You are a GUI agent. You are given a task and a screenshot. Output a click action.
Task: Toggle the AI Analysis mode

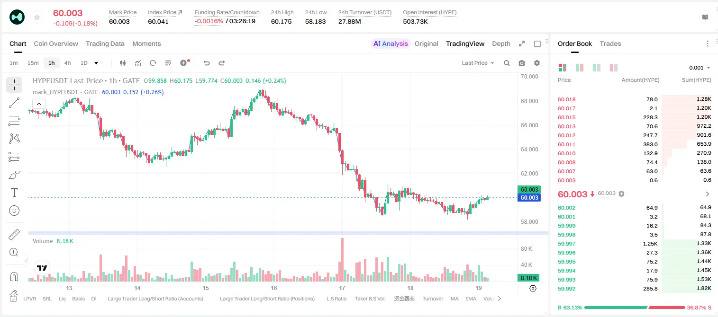pos(390,44)
